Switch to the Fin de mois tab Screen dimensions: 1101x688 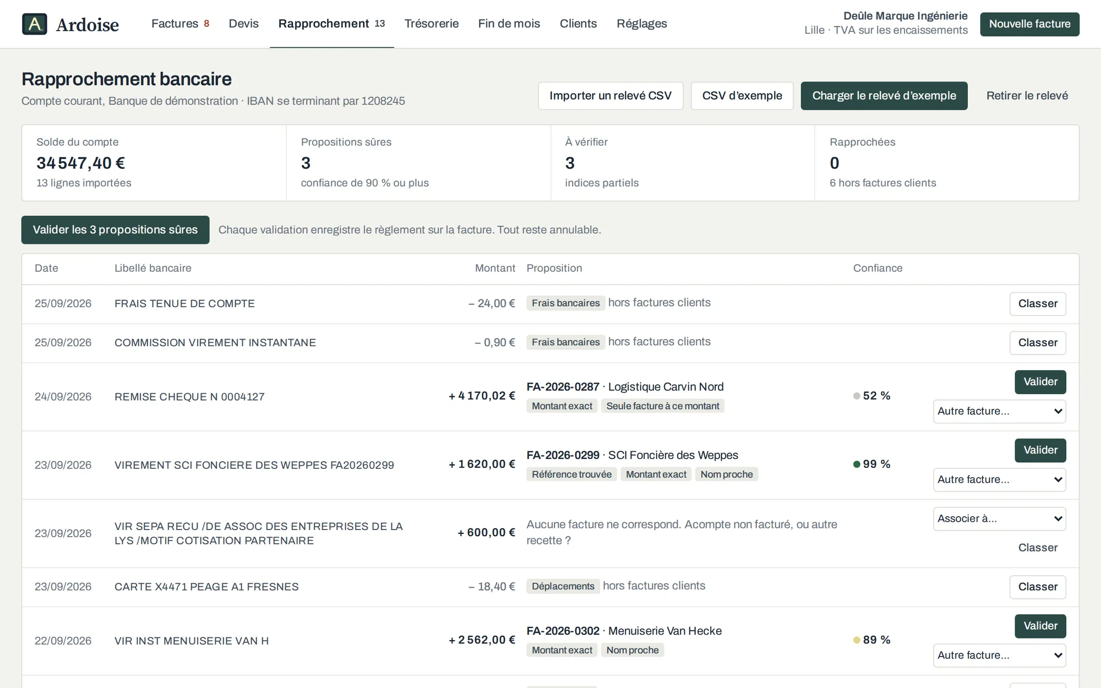pyautogui.click(x=509, y=24)
